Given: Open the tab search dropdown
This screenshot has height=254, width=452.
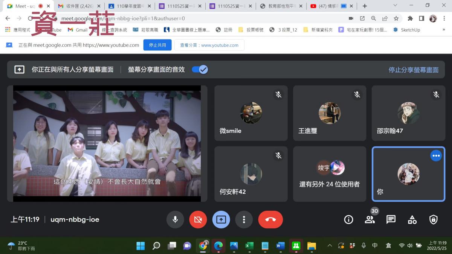Looking at the screenshot, I should coord(395,5).
